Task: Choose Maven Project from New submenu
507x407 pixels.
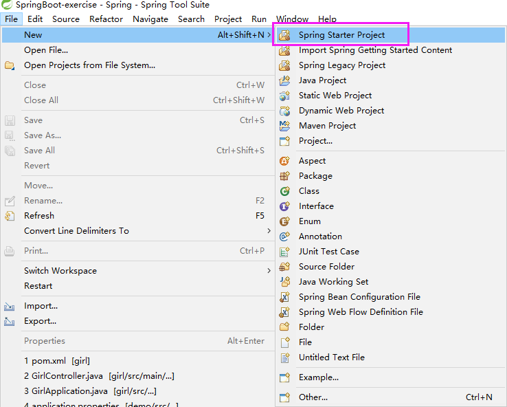Action: [391, 126]
